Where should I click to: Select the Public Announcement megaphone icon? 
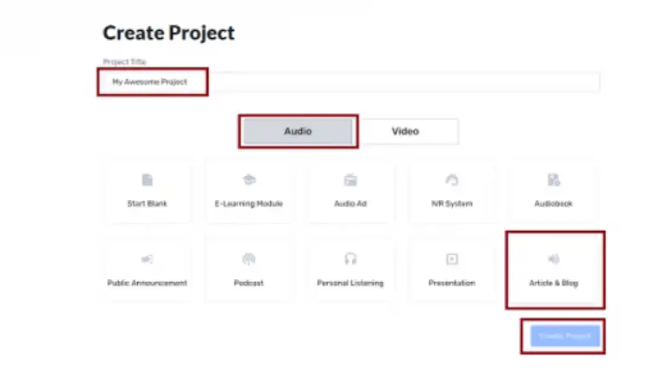tap(148, 259)
